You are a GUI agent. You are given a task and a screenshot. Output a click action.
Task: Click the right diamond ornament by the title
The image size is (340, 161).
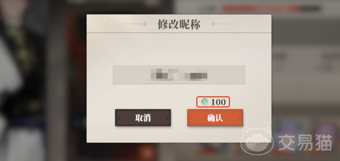(x=214, y=24)
